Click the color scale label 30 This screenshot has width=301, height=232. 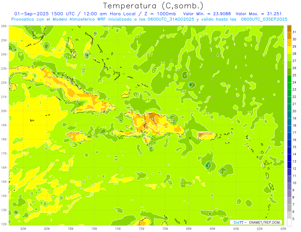[x=294, y=39]
